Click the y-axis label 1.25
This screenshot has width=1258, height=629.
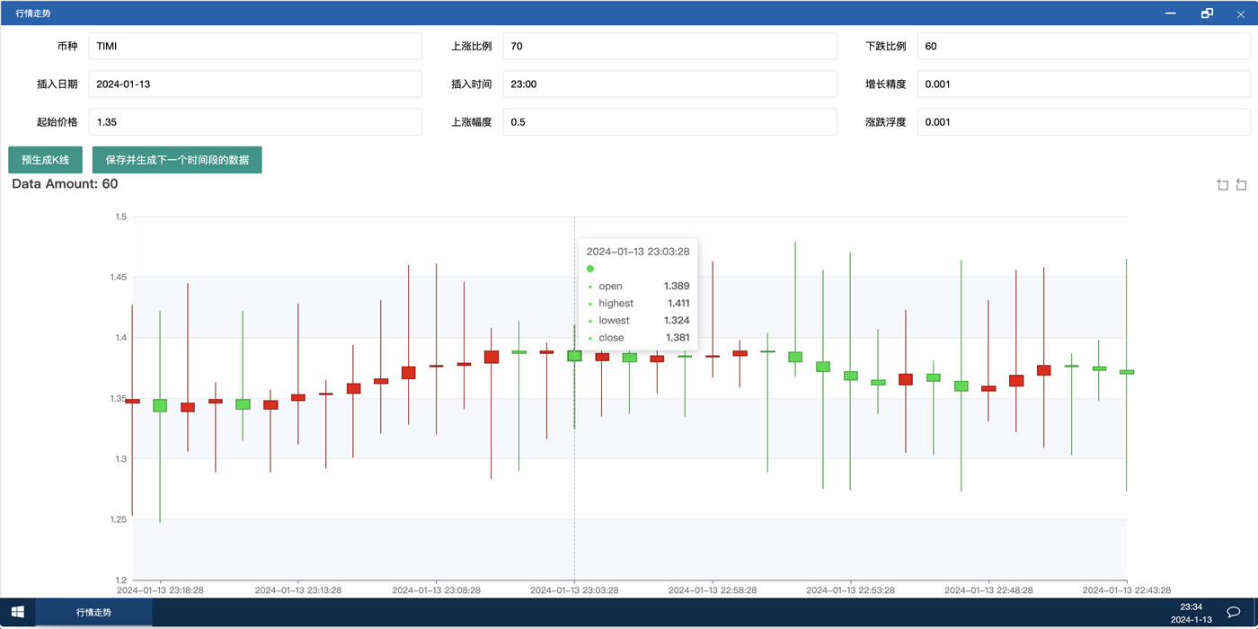click(x=118, y=519)
